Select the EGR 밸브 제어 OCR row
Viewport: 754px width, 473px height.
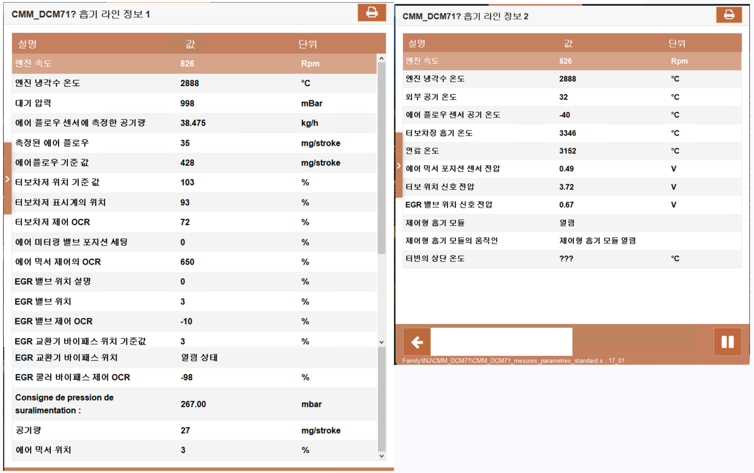194,321
